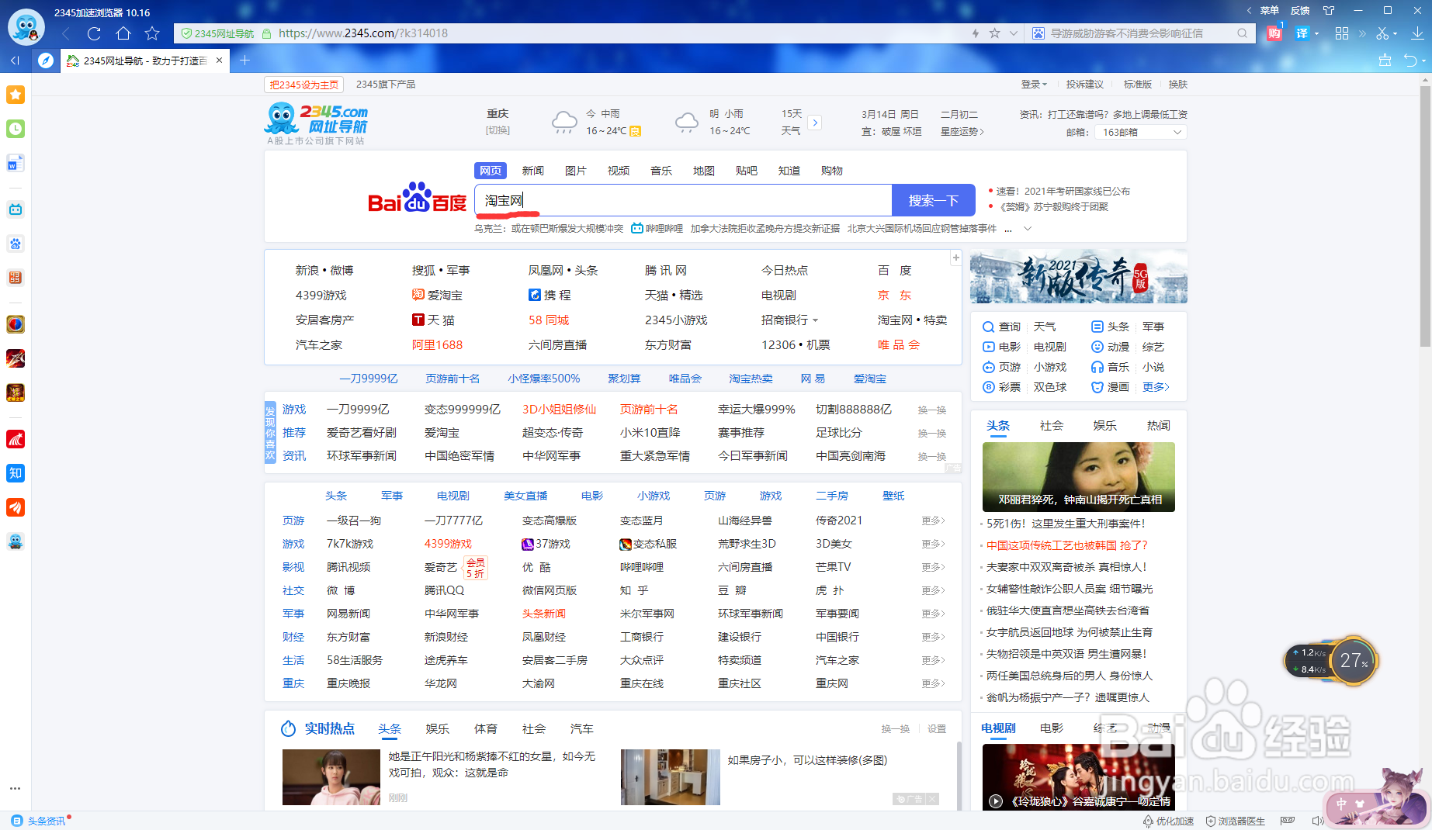Expand the address bar history dropdown arrow
Viewport: 1432px width, 830px height.
(1013, 33)
